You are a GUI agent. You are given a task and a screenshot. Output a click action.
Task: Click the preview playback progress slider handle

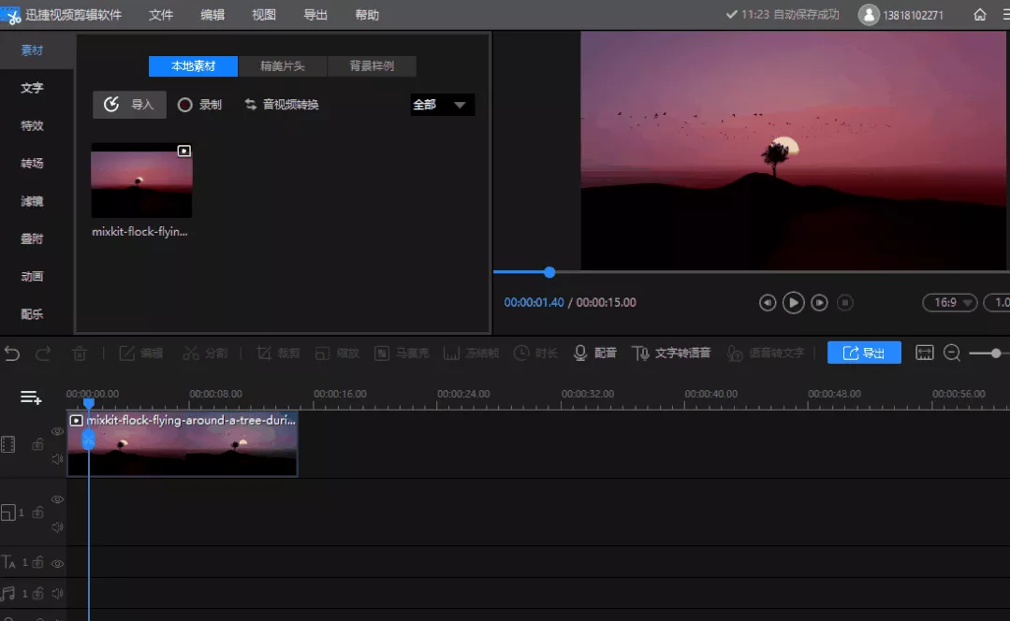coord(549,272)
